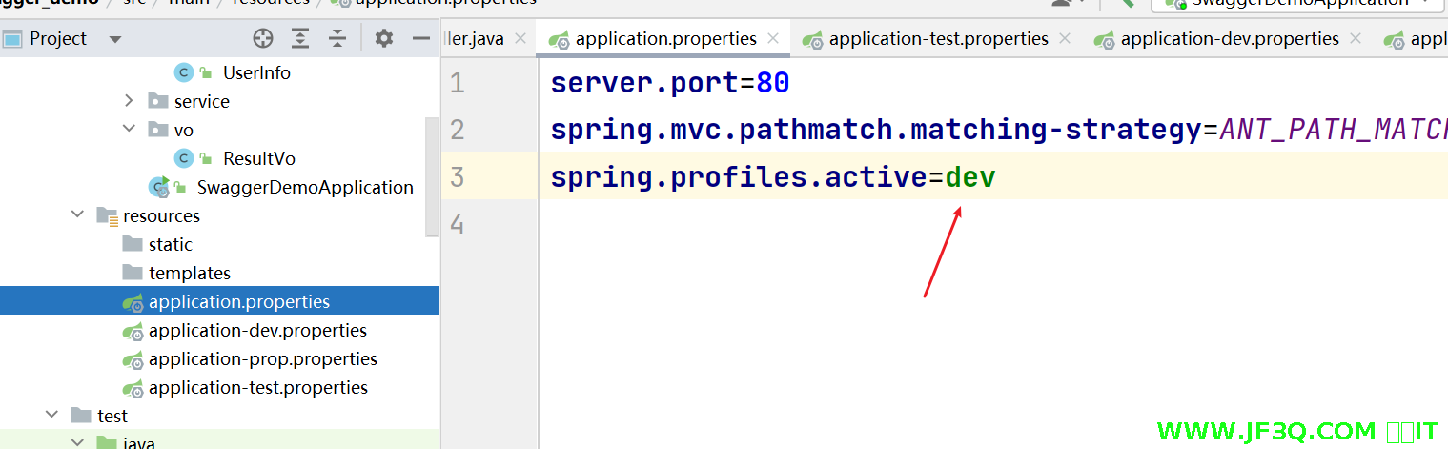Switch to application-dev.properties tab

[1229, 39]
